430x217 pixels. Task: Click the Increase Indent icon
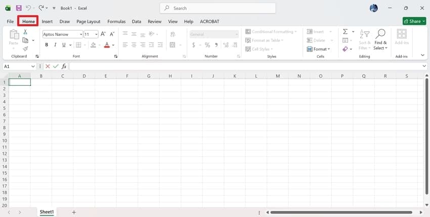pos(160,44)
